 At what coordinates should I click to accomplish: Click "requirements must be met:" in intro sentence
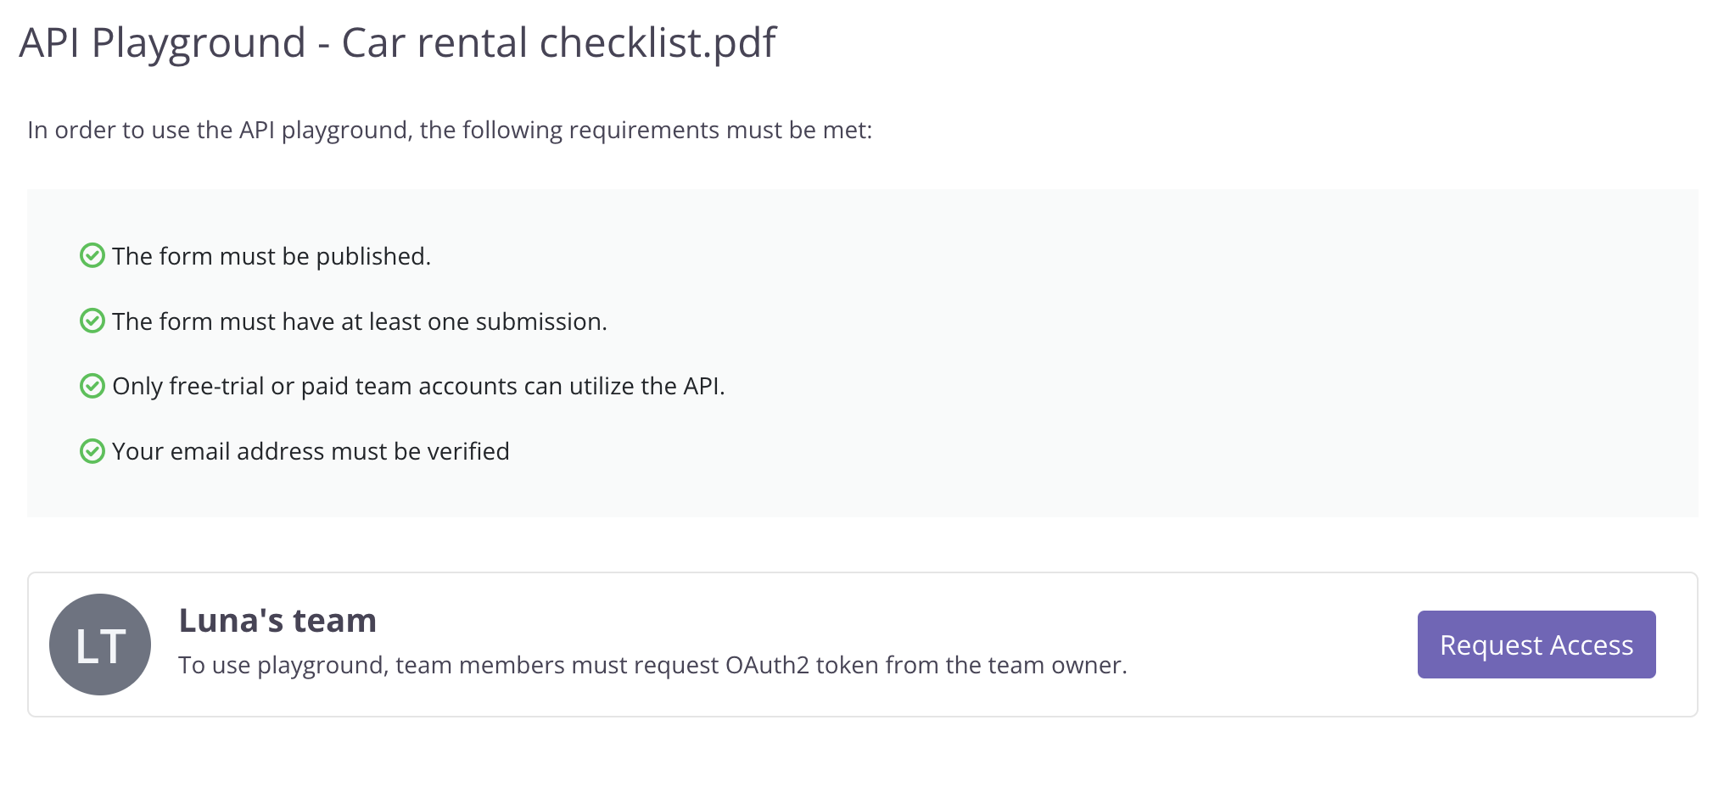click(719, 130)
